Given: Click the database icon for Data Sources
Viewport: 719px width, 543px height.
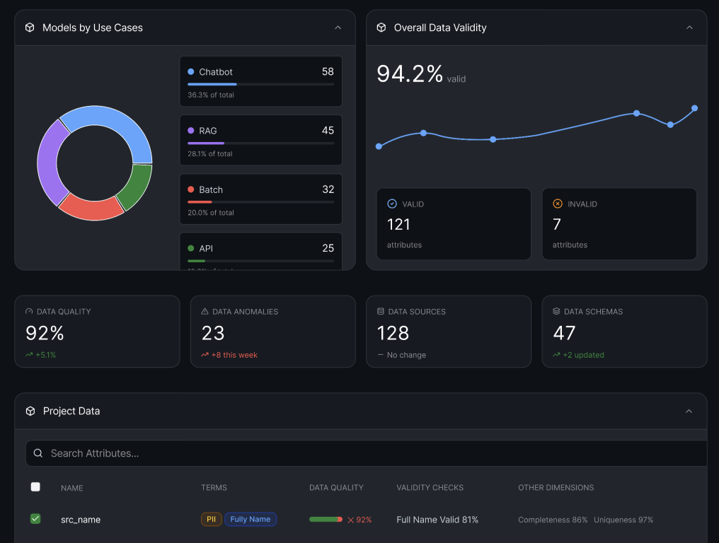Looking at the screenshot, I should (381, 311).
